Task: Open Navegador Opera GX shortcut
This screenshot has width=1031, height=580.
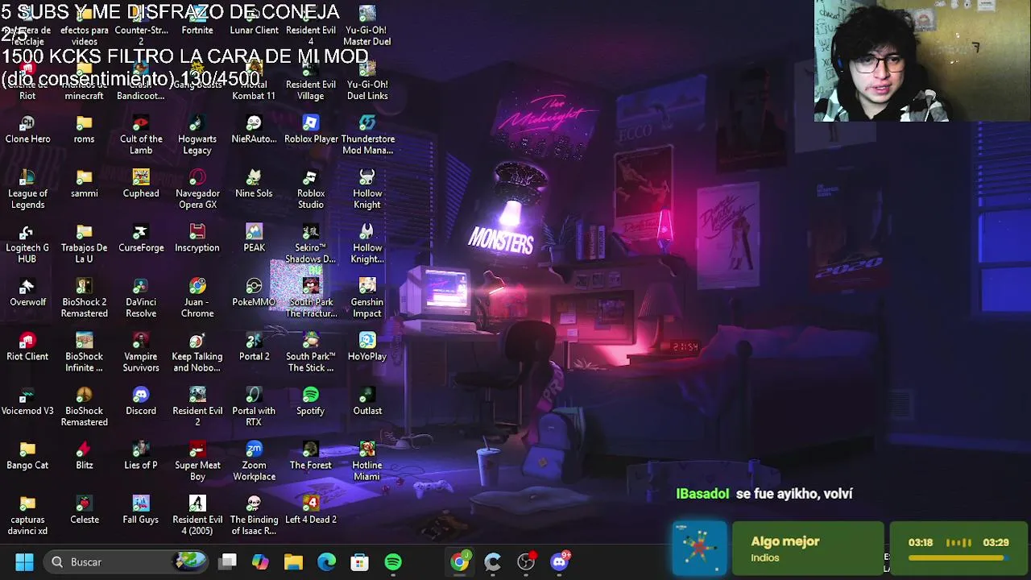Action: [197, 189]
